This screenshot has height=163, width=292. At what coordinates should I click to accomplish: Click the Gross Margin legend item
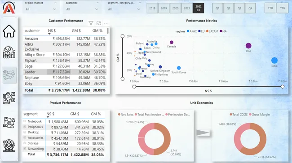click(x=259, y=115)
